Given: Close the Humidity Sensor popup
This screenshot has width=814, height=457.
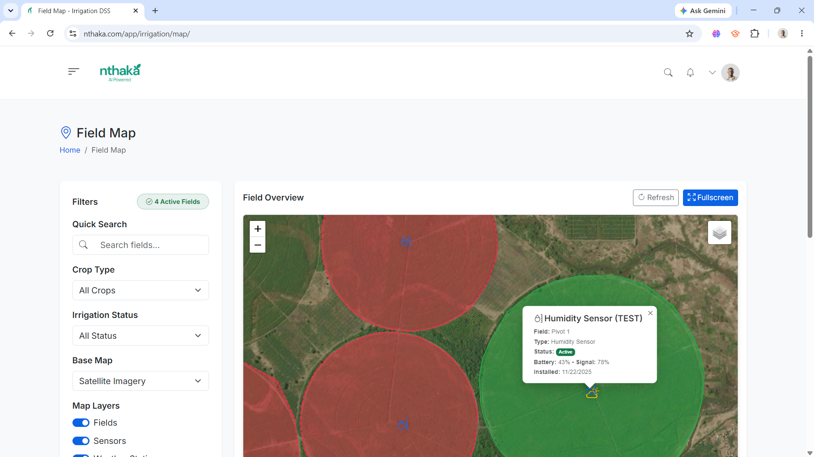Looking at the screenshot, I should coord(650,313).
